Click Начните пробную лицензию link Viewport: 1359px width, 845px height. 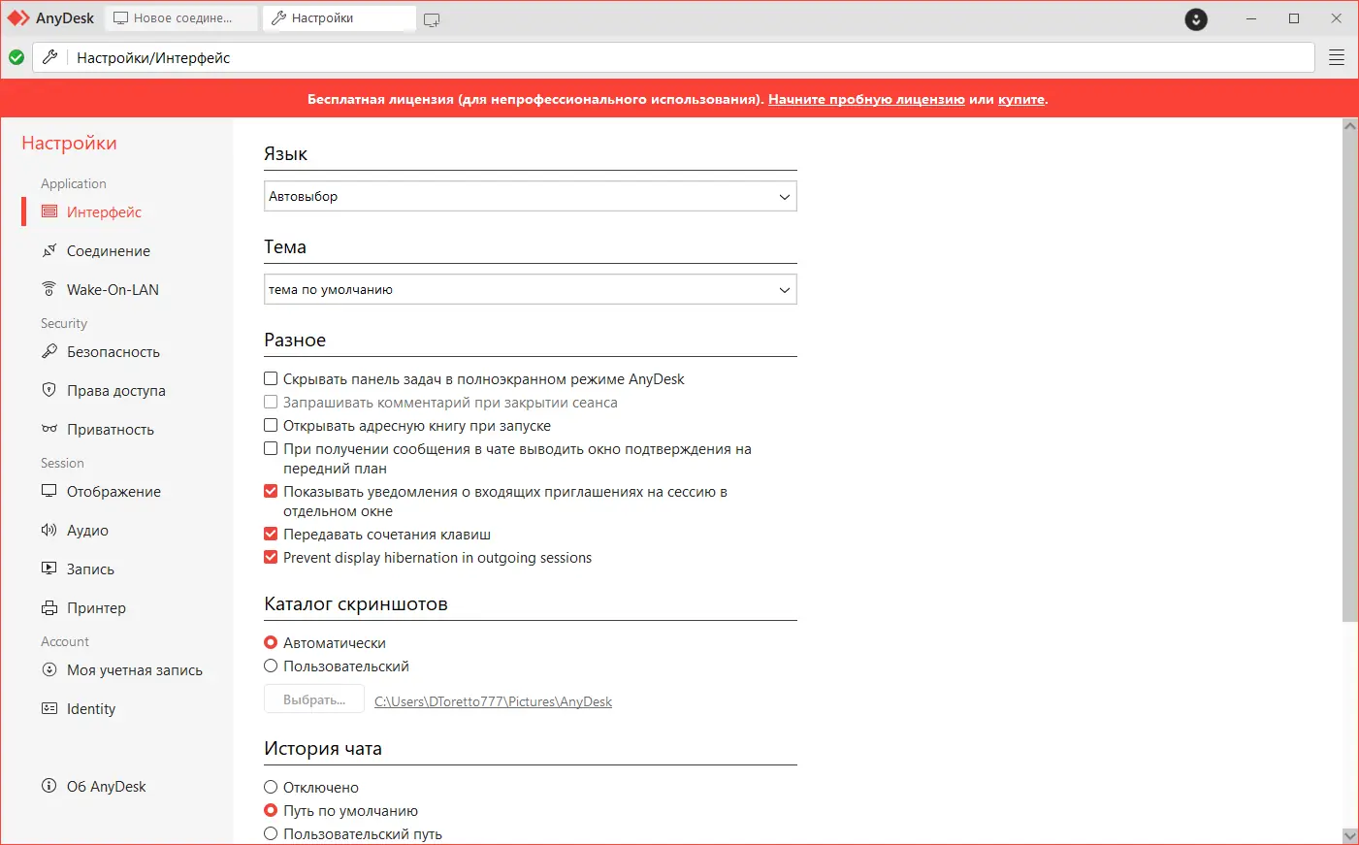pos(866,99)
